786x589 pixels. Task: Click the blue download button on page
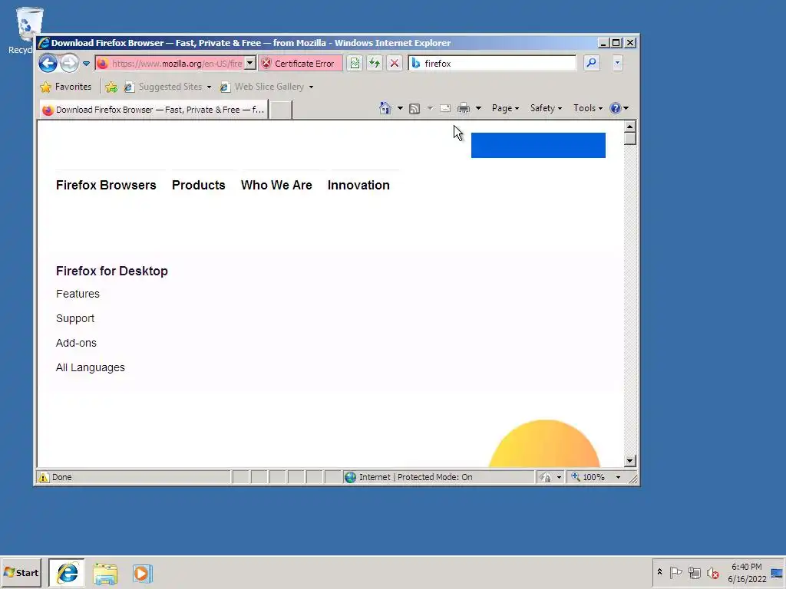point(538,145)
